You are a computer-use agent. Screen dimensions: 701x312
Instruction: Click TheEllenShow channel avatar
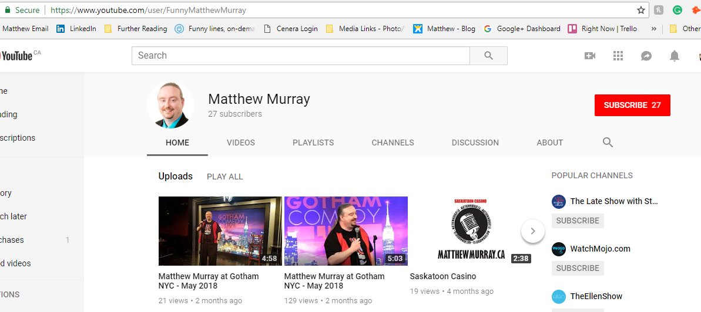pyautogui.click(x=558, y=296)
